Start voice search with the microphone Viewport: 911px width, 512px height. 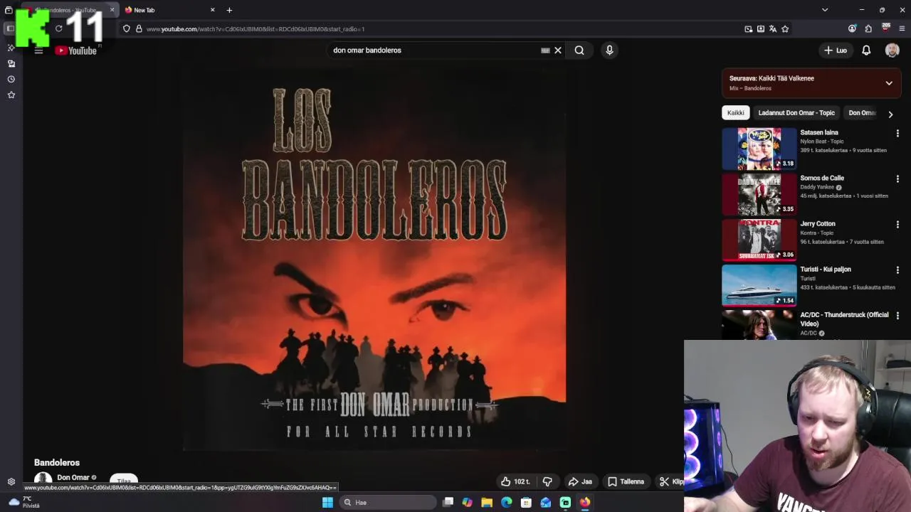609,50
